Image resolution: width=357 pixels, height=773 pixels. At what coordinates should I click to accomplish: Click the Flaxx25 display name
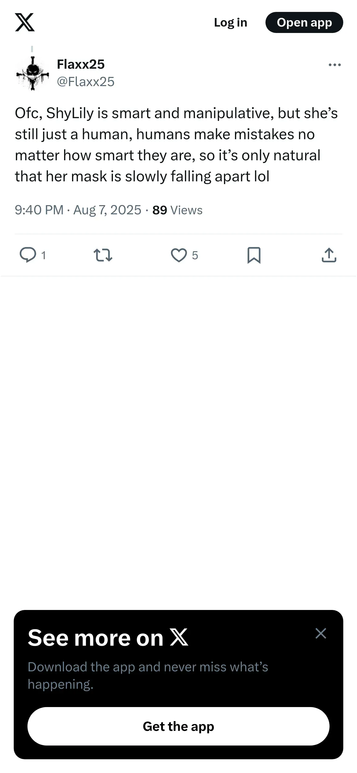[x=81, y=64]
